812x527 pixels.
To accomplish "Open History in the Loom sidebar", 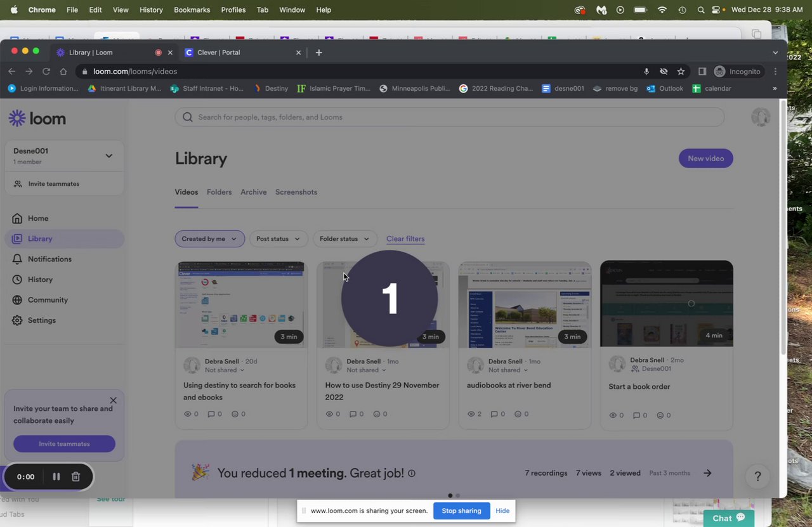I will click(x=40, y=279).
